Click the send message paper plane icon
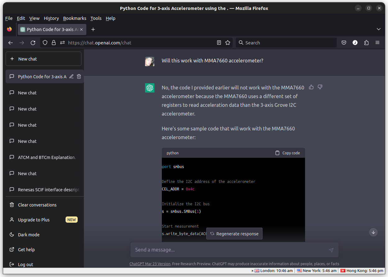Screen dimensions: 388x277 [x=331, y=250]
